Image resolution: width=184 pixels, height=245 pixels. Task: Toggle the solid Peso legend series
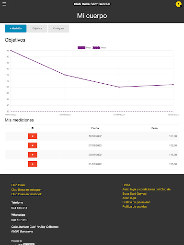coord(84,48)
